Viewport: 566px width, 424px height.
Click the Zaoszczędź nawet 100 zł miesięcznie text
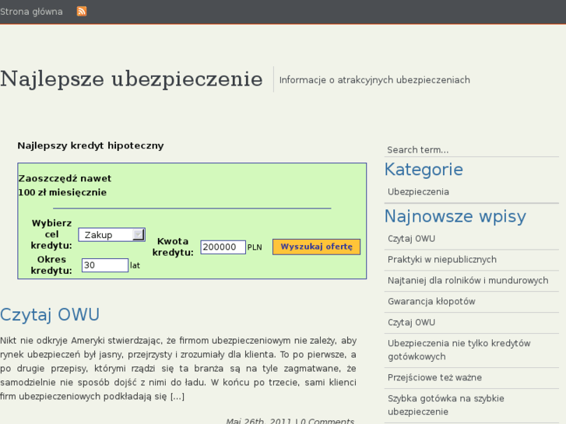pos(65,185)
